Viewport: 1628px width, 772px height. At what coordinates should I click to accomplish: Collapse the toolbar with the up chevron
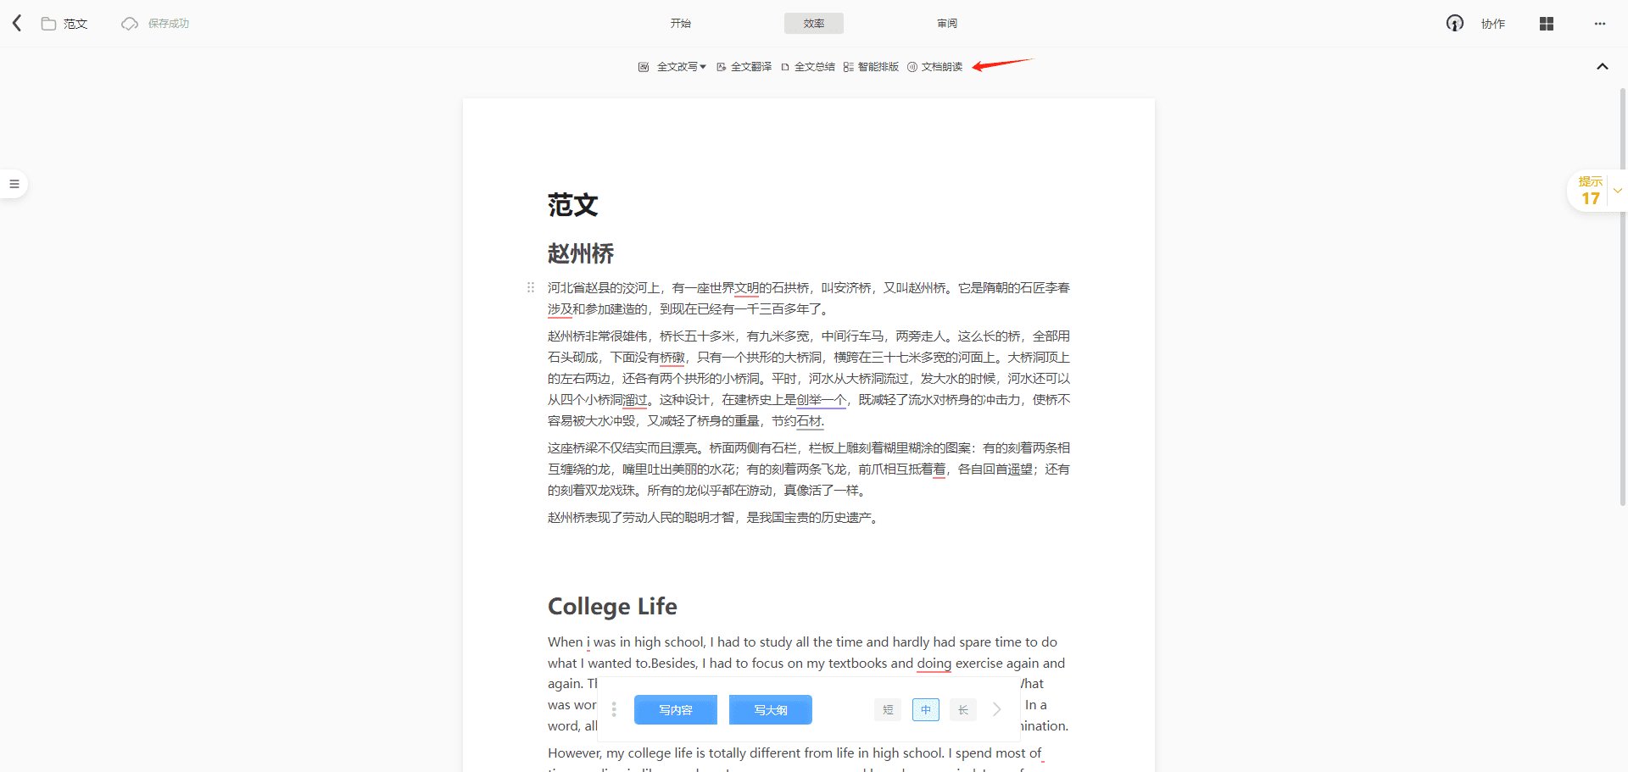coord(1602,67)
